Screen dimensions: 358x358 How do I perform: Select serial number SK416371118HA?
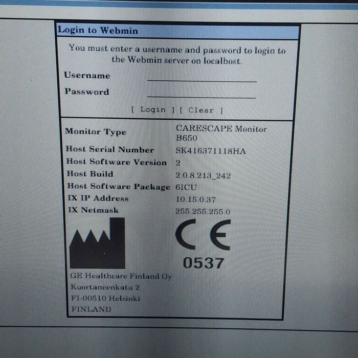pos(210,151)
